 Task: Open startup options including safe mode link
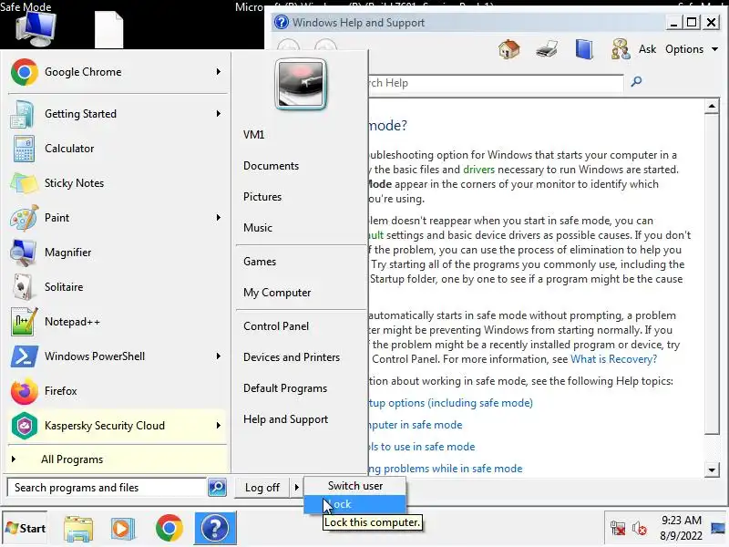(450, 403)
